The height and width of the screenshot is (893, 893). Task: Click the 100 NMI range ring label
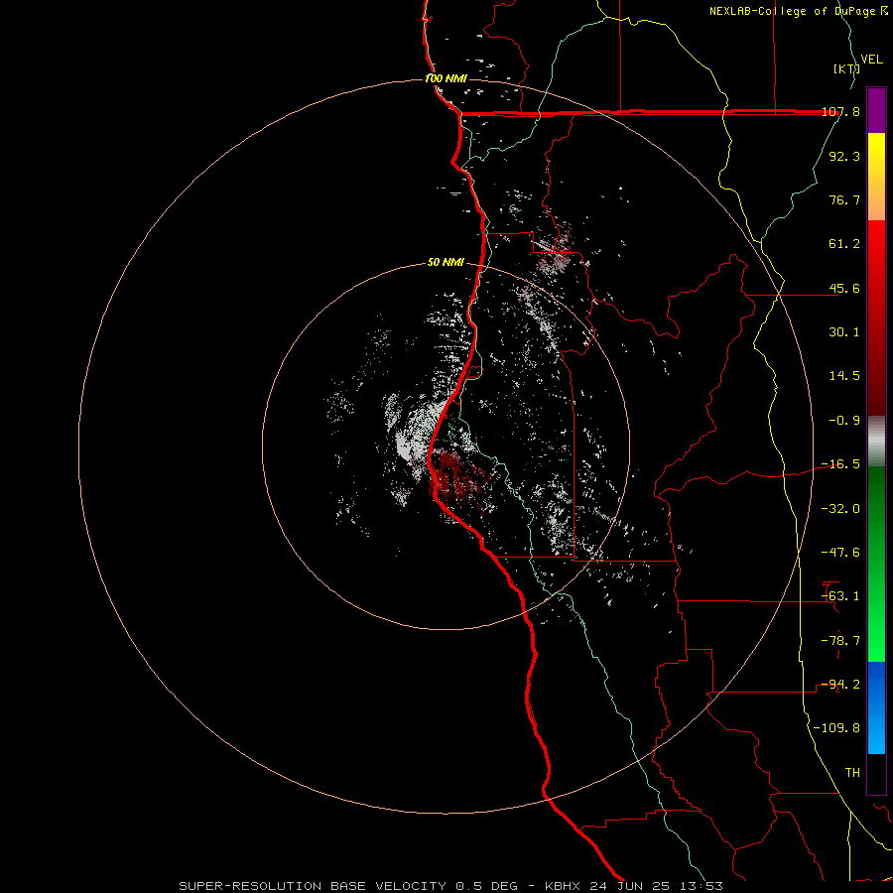click(446, 78)
